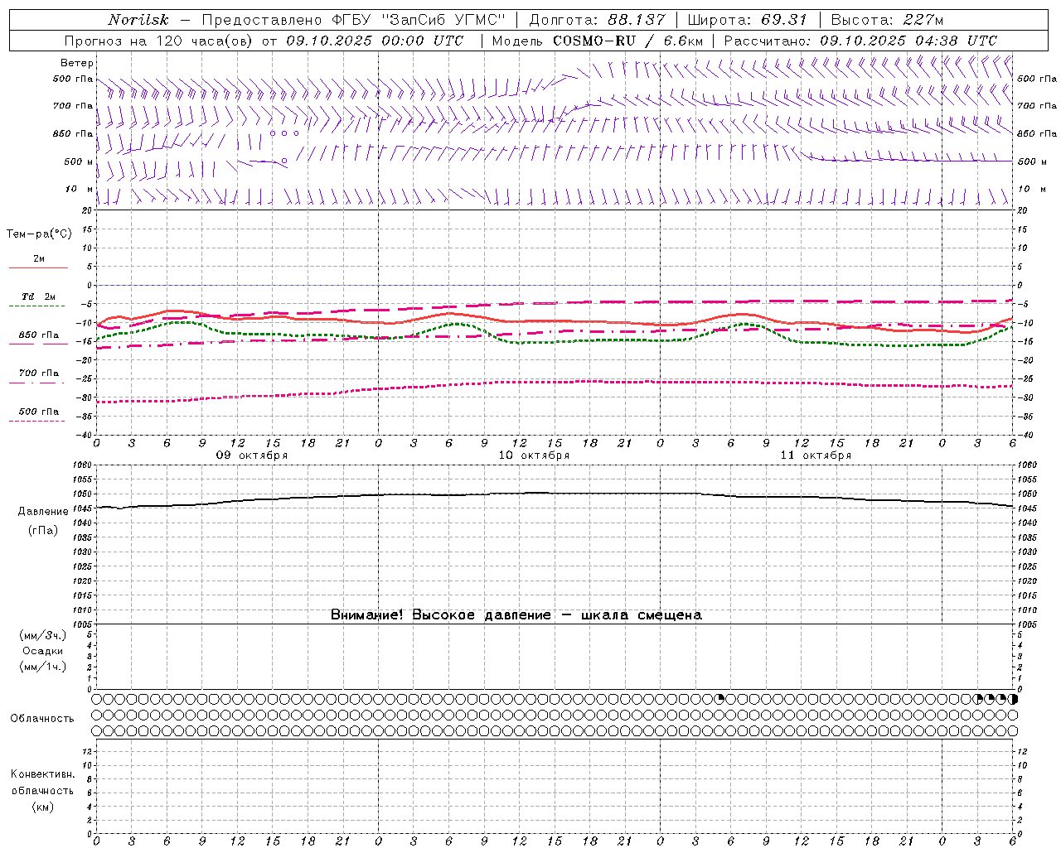Click the Тем-ра(°C) axis label
This screenshot has width=1061, height=848.
[38, 234]
